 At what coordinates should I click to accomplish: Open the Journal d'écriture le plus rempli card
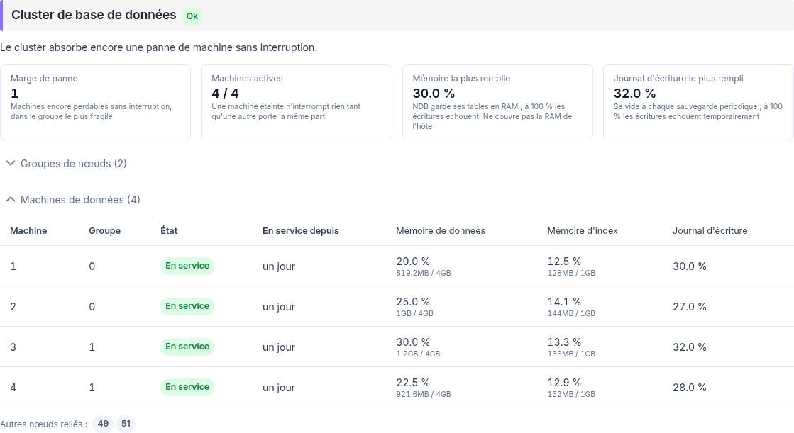698,102
